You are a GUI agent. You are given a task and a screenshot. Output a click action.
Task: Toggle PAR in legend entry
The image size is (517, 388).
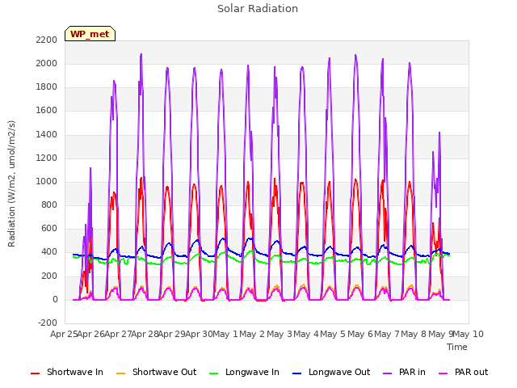point(404,372)
